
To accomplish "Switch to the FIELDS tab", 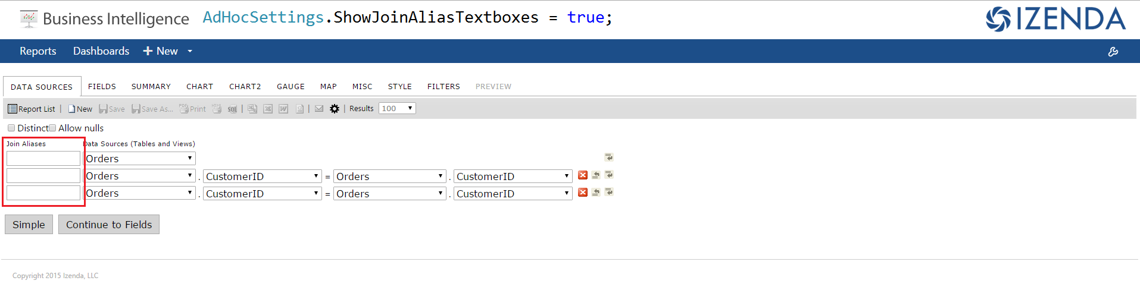I will 102,87.
